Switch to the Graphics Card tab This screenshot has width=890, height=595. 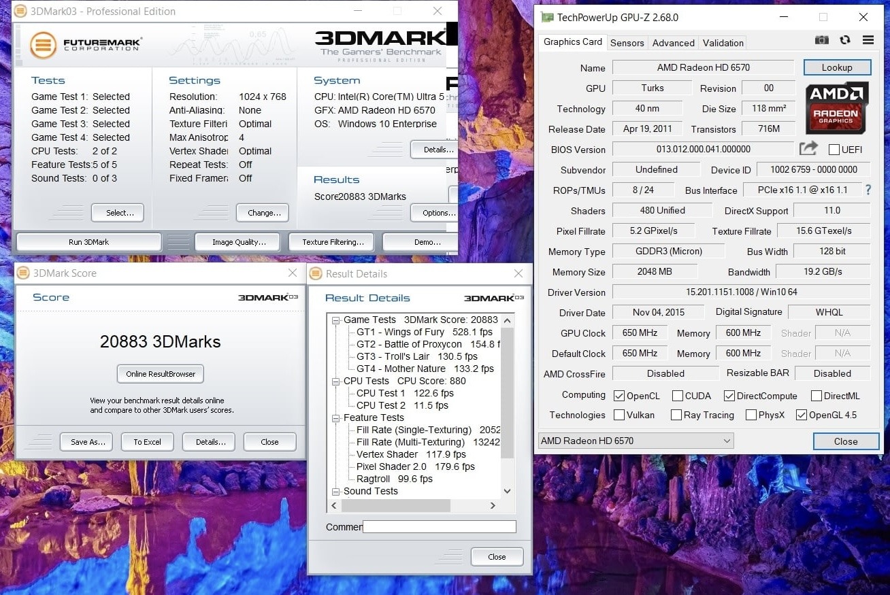pos(572,41)
